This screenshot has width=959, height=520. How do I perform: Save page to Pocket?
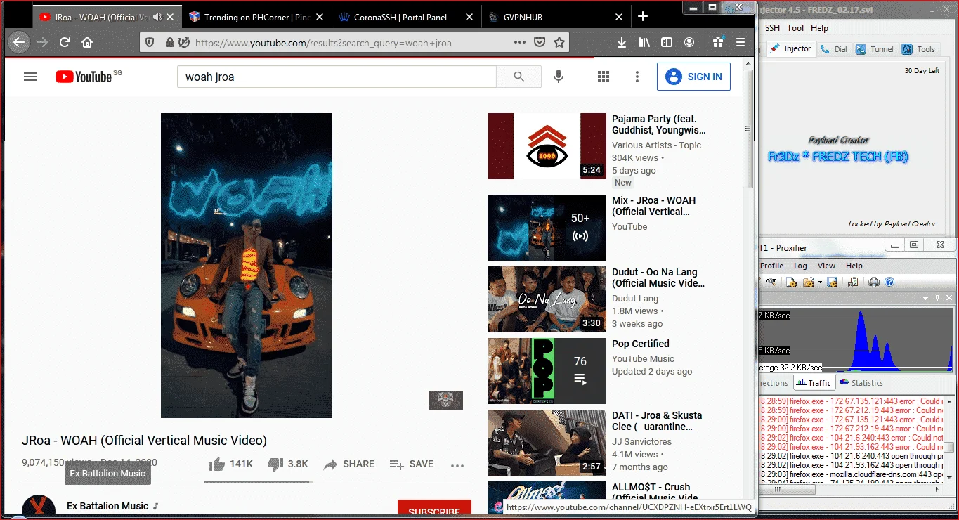[x=540, y=43]
